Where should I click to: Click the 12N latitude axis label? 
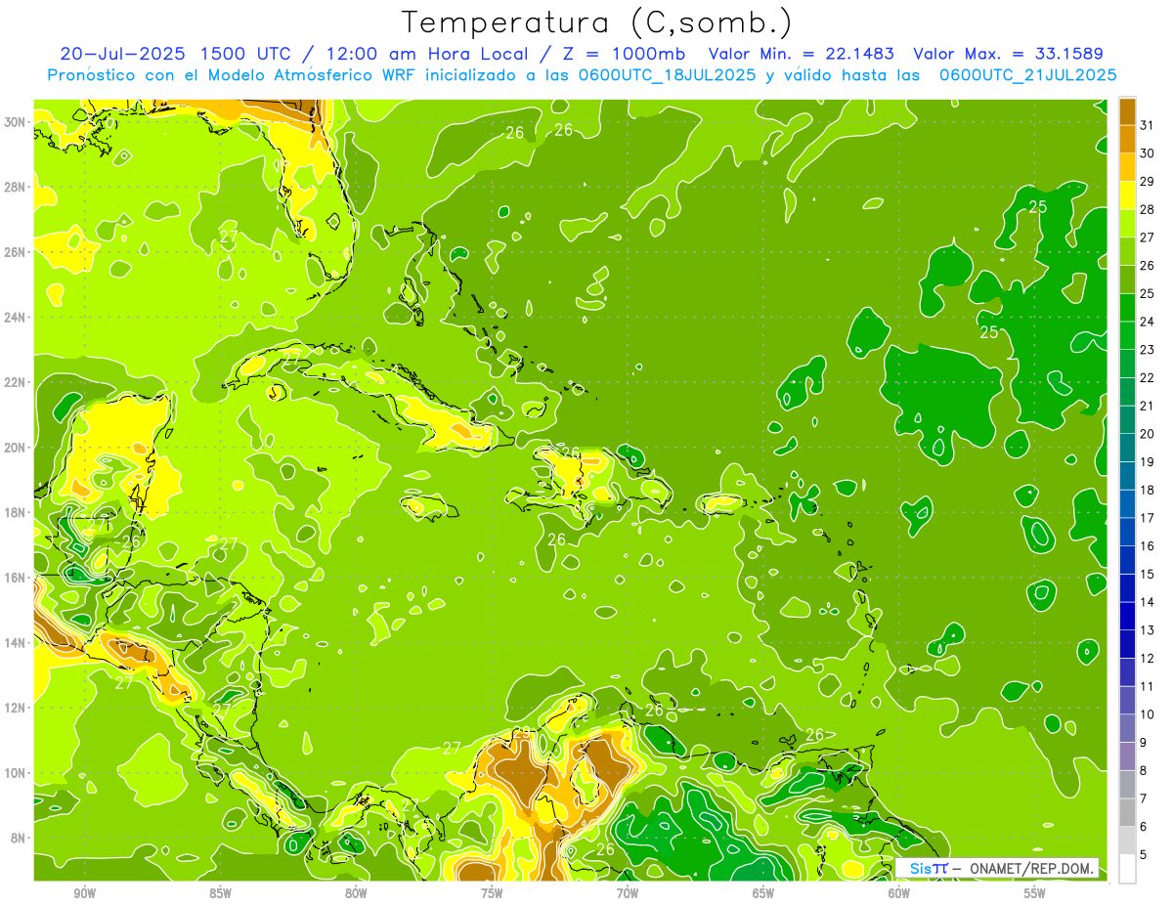click(16, 708)
